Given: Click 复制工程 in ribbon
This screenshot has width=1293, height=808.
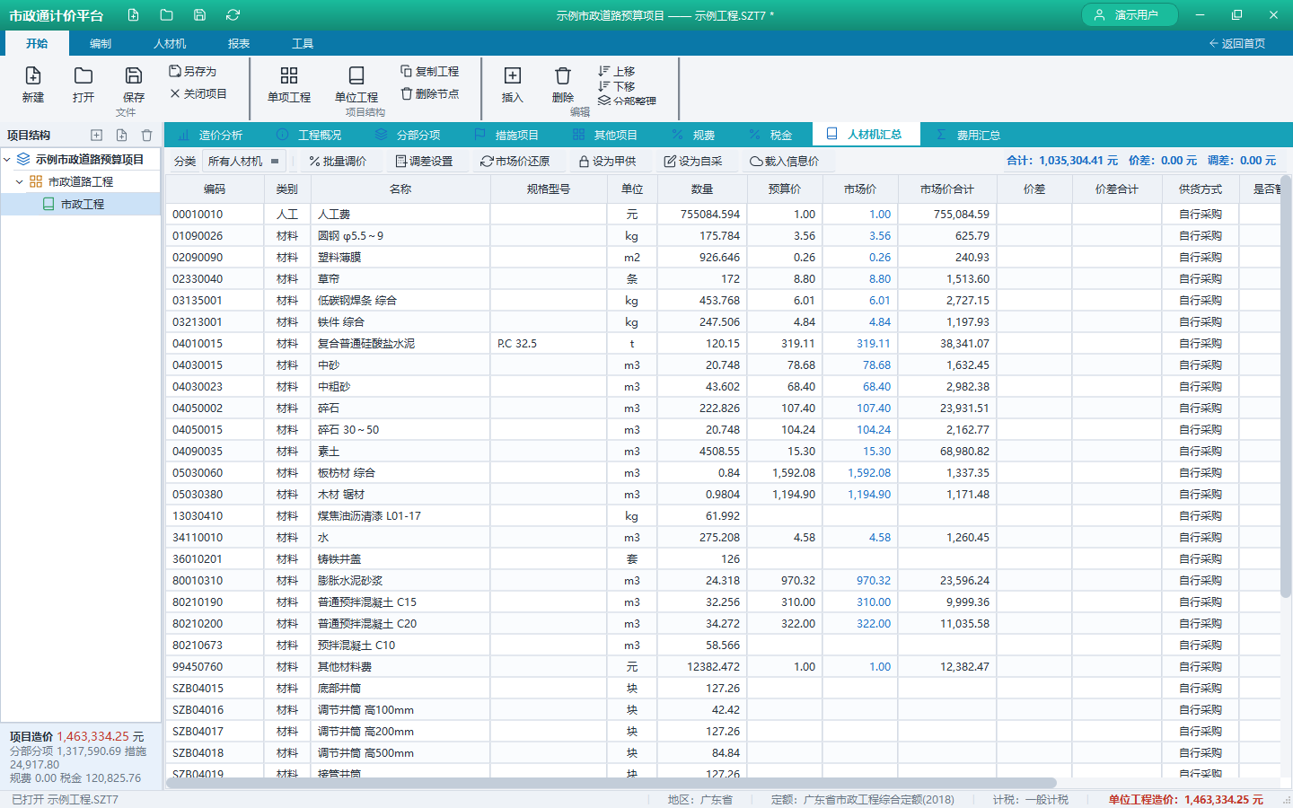Looking at the screenshot, I should (429, 71).
